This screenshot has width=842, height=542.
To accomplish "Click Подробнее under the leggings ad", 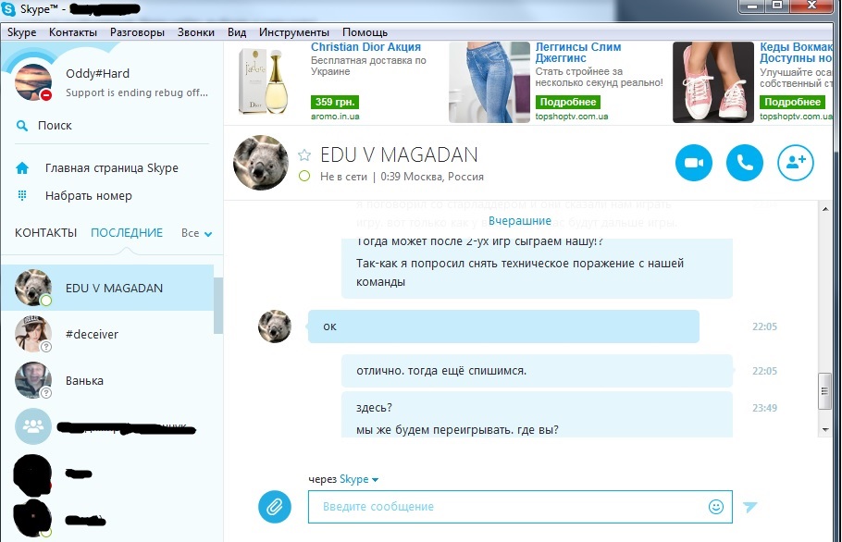I will tap(567, 102).
